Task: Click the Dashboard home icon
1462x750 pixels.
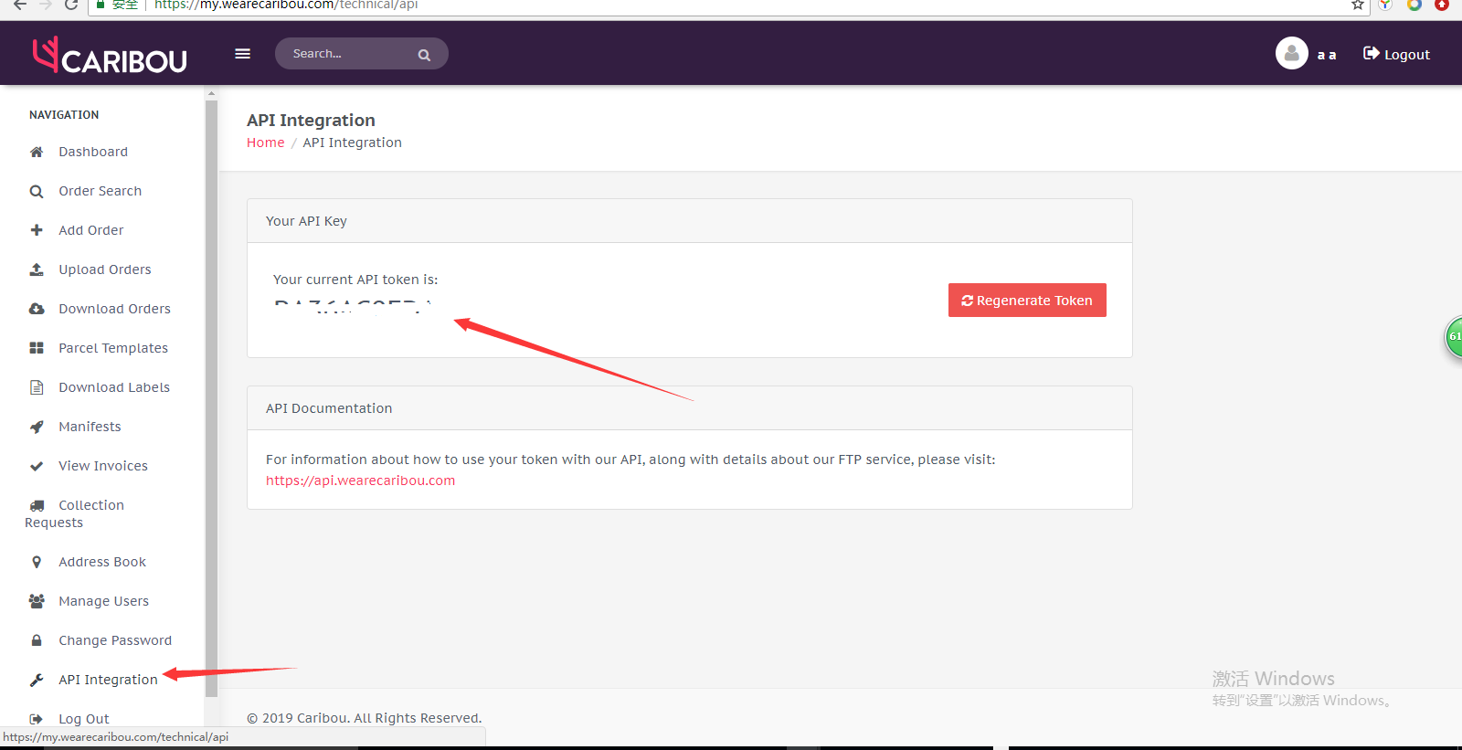Action: [37, 152]
